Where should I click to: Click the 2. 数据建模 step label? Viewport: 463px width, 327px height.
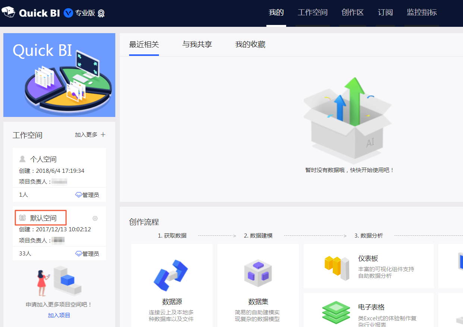tap(258, 236)
